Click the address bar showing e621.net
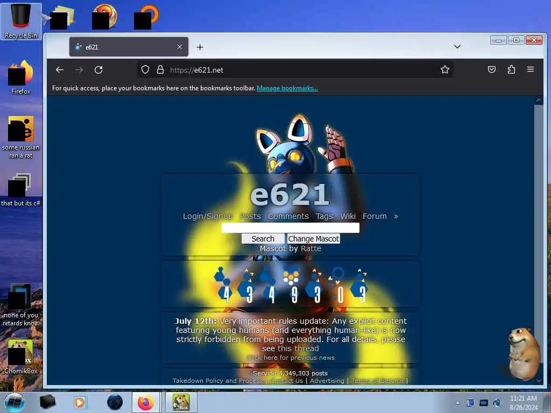This screenshot has height=413, width=551. tap(295, 70)
